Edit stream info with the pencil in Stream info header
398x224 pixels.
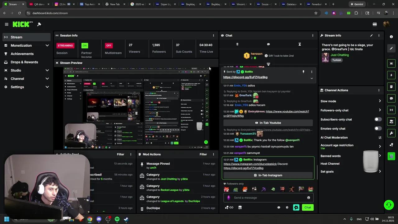click(x=371, y=35)
